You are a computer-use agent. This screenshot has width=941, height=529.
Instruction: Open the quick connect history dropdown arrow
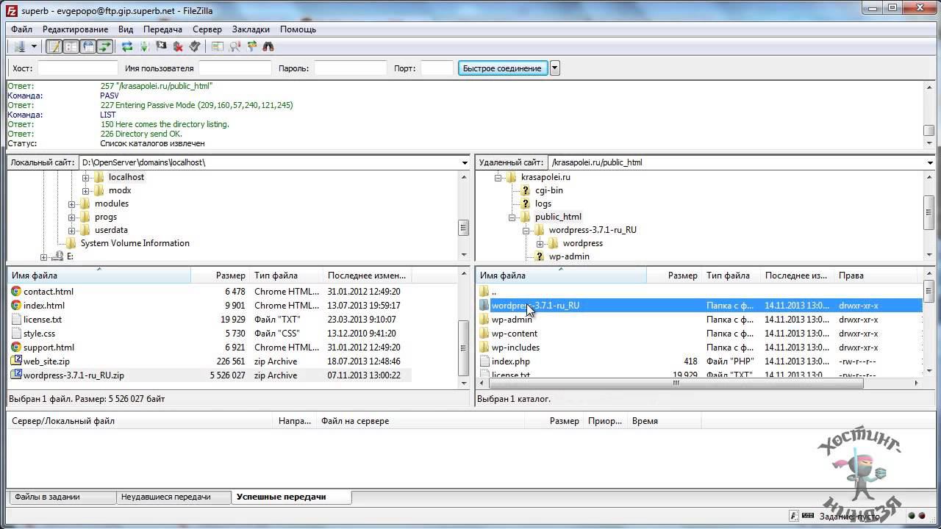coord(555,68)
